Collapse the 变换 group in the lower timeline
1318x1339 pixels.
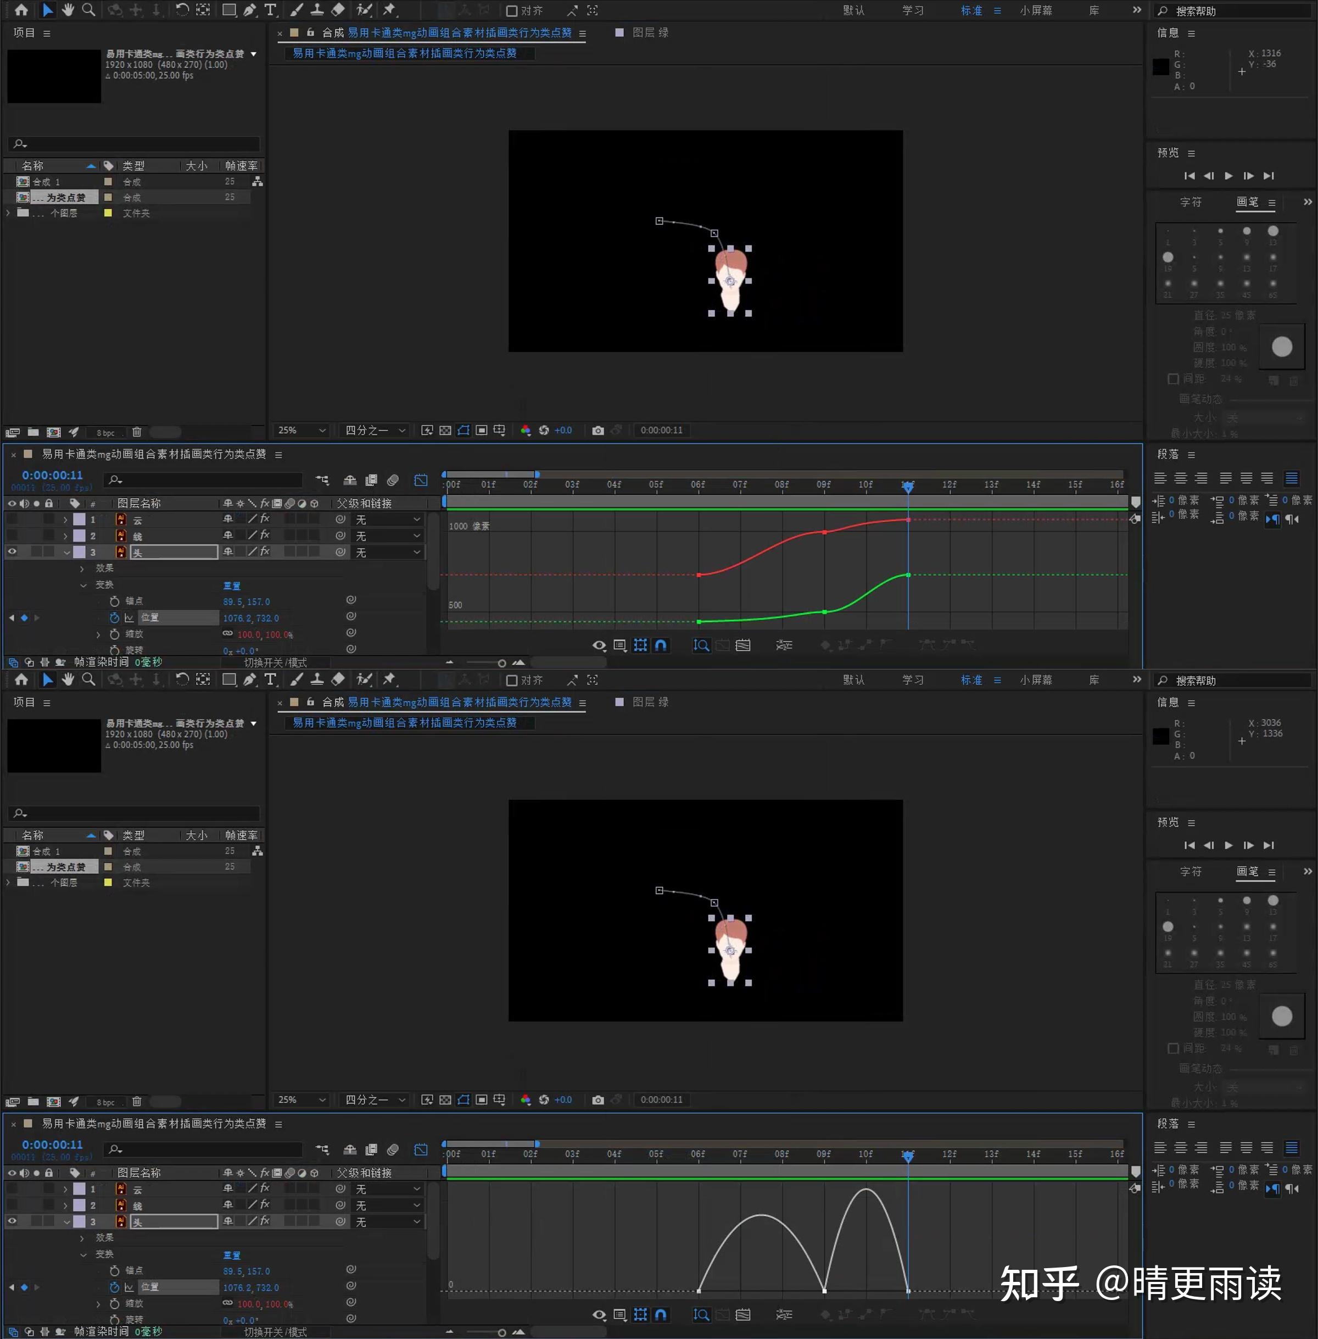point(83,1254)
